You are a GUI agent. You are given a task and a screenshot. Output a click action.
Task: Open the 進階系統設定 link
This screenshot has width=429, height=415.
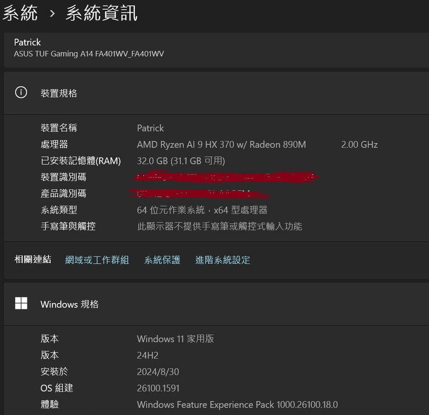(223, 259)
